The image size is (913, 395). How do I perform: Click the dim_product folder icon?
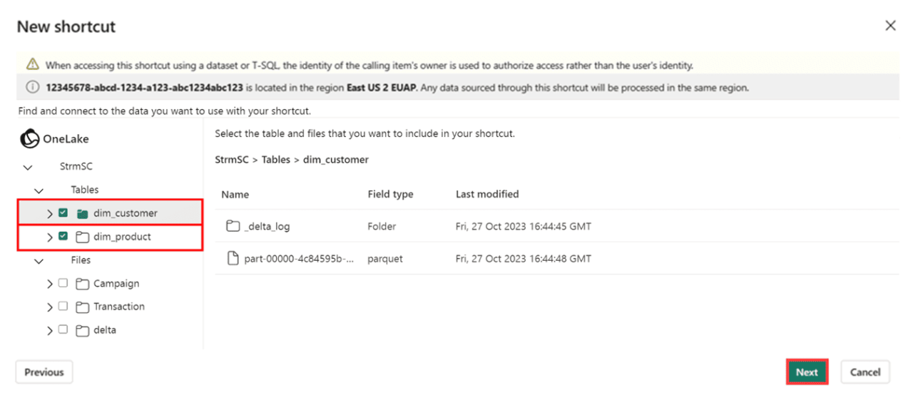[x=82, y=237]
